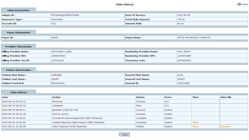Select Insurance Type value Secondary

57,19
